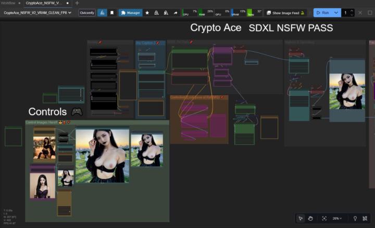Click the star icon in toolbar

tap(147, 12)
